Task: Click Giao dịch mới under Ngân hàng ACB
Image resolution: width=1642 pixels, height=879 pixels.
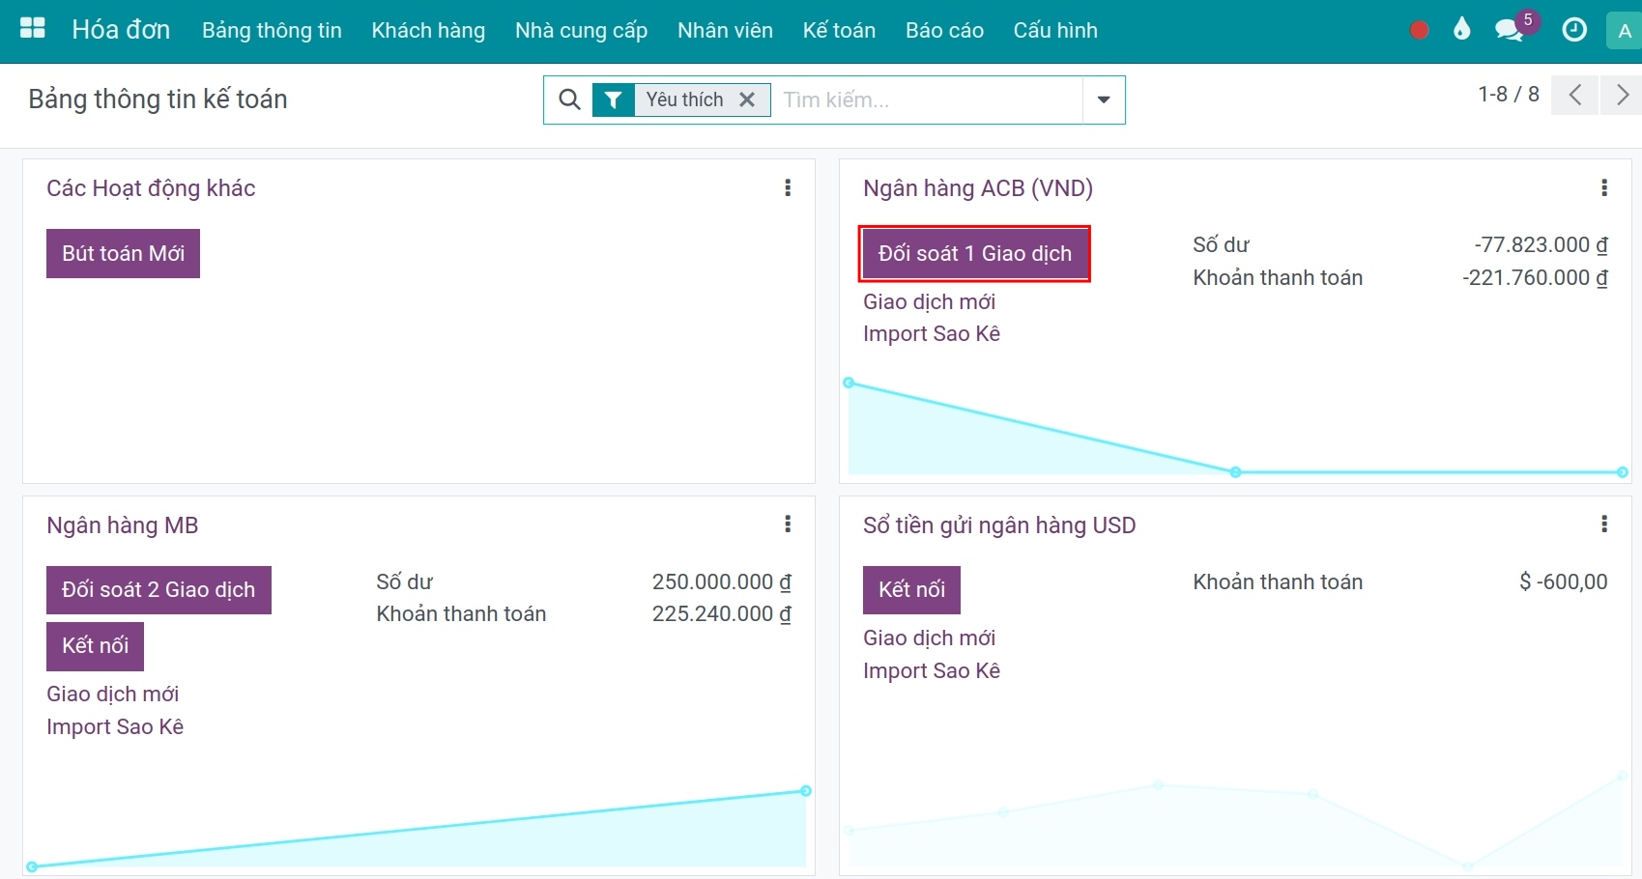Action: (929, 302)
